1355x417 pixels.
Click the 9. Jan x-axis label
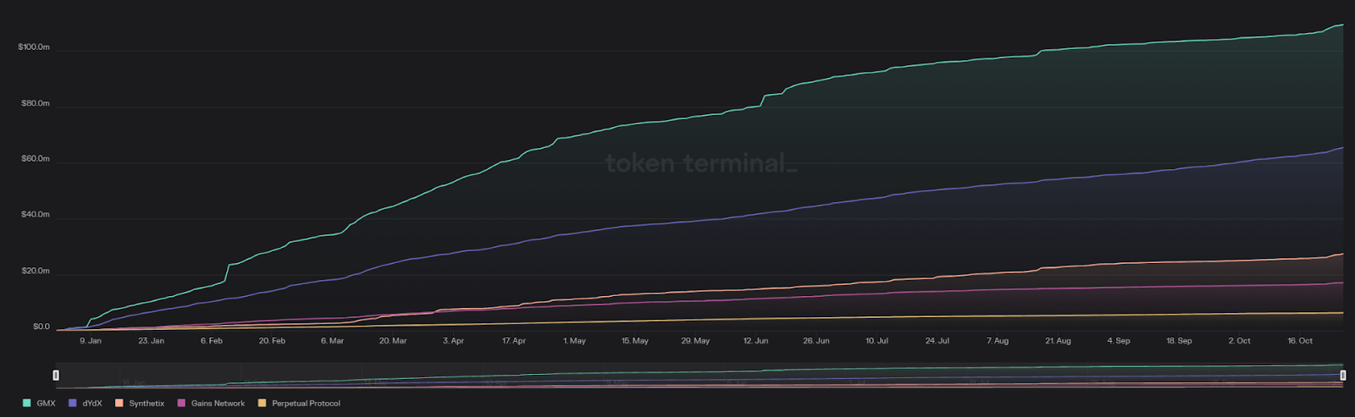click(91, 341)
